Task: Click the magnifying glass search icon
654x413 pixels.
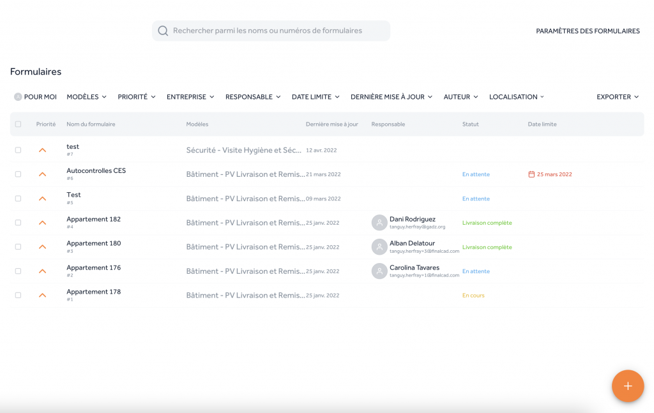Action: 163,31
